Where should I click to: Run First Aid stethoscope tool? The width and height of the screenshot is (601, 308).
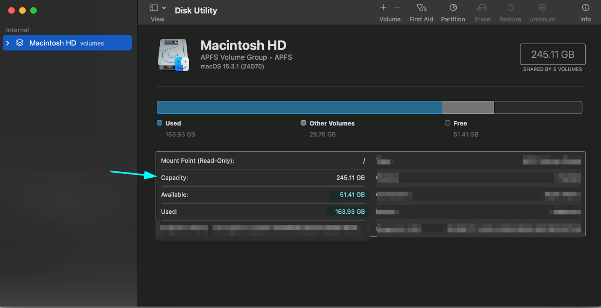tap(421, 8)
